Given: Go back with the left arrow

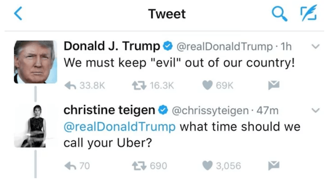Looking at the screenshot, I should point(18,14).
